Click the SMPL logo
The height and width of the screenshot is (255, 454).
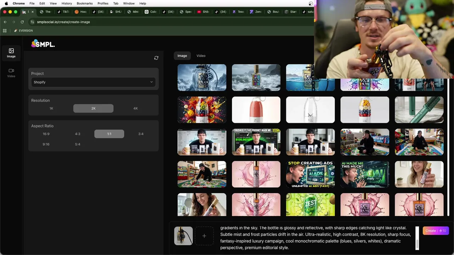pyautogui.click(x=43, y=44)
